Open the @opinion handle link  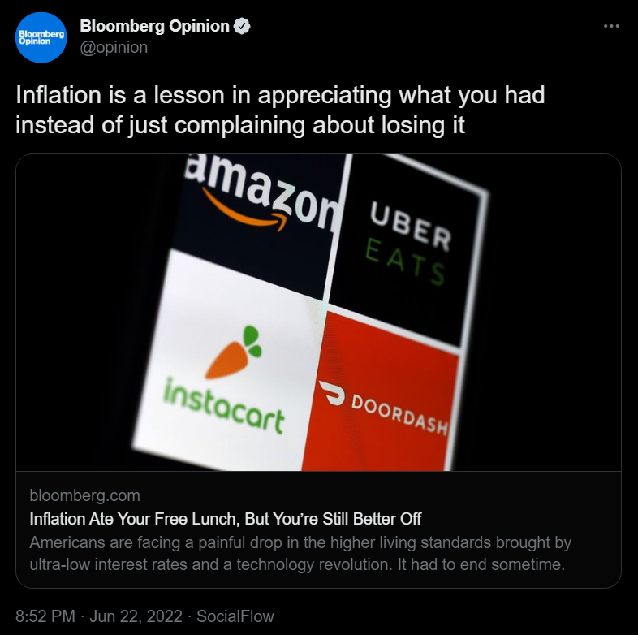(x=114, y=47)
